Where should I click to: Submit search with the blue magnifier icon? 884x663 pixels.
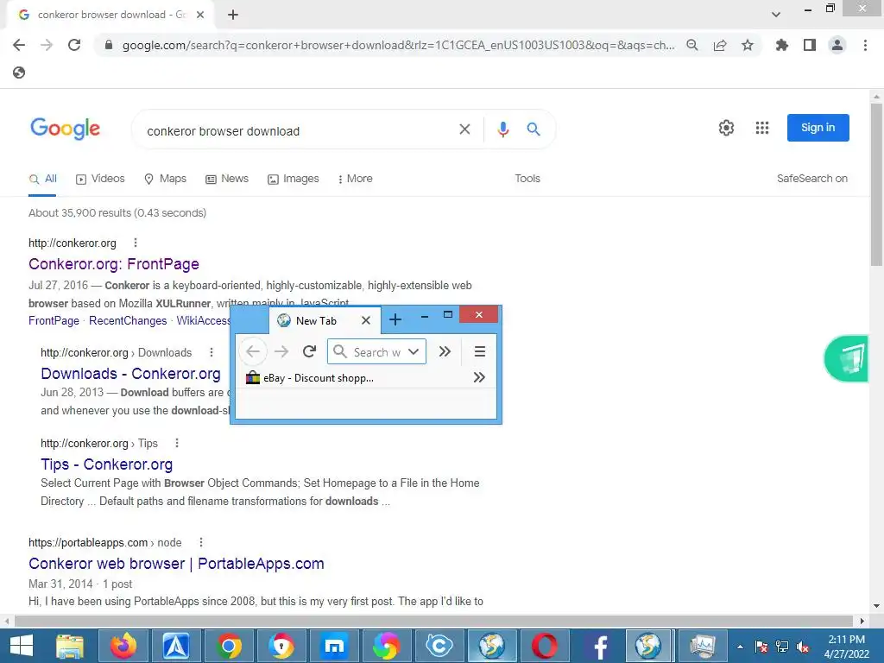point(534,129)
